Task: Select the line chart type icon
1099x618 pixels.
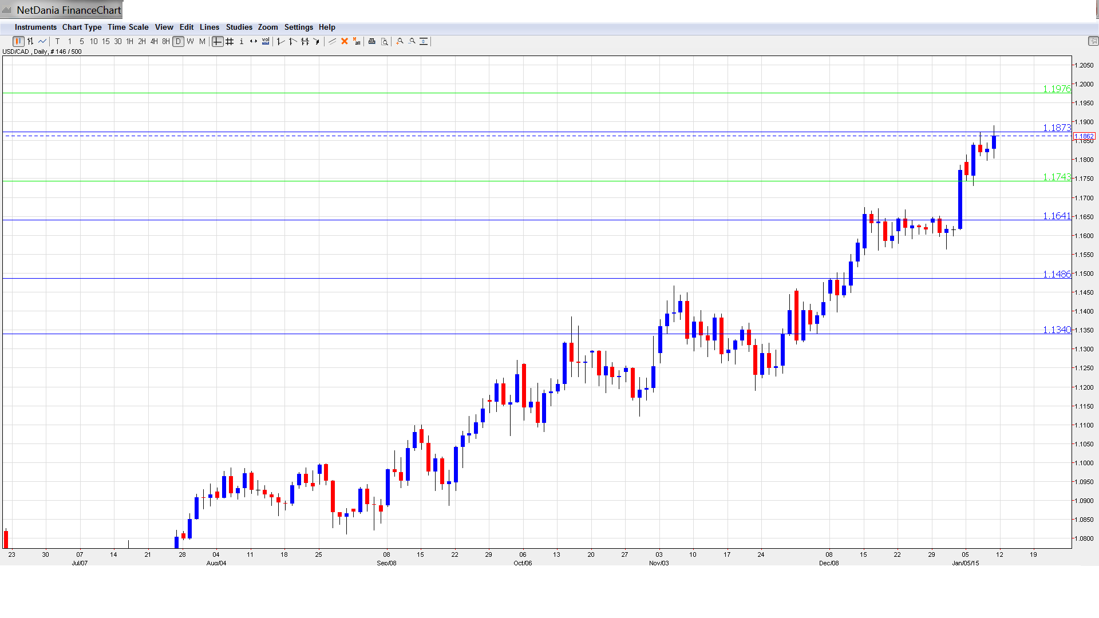Action: pos(42,41)
